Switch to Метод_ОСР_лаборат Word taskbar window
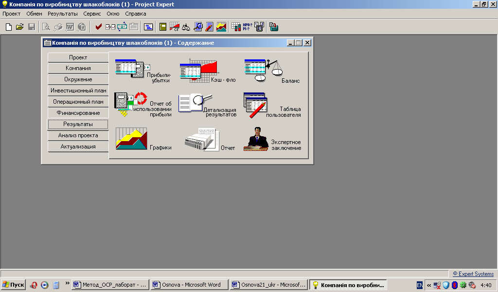This screenshot has height=292, width=498. (110, 285)
